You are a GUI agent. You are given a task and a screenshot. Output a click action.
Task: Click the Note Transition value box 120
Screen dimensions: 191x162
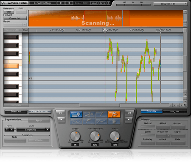coord(95,145)
